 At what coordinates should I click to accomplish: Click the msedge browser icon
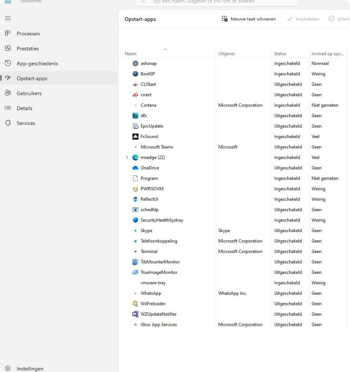pyautogui.click(x=135, y=158)
